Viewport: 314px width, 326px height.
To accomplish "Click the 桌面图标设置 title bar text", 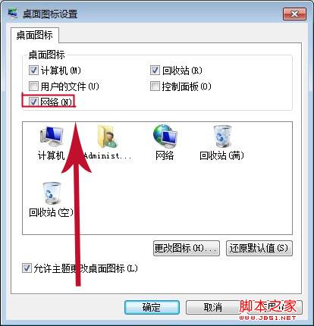I will tap(50, 14).
